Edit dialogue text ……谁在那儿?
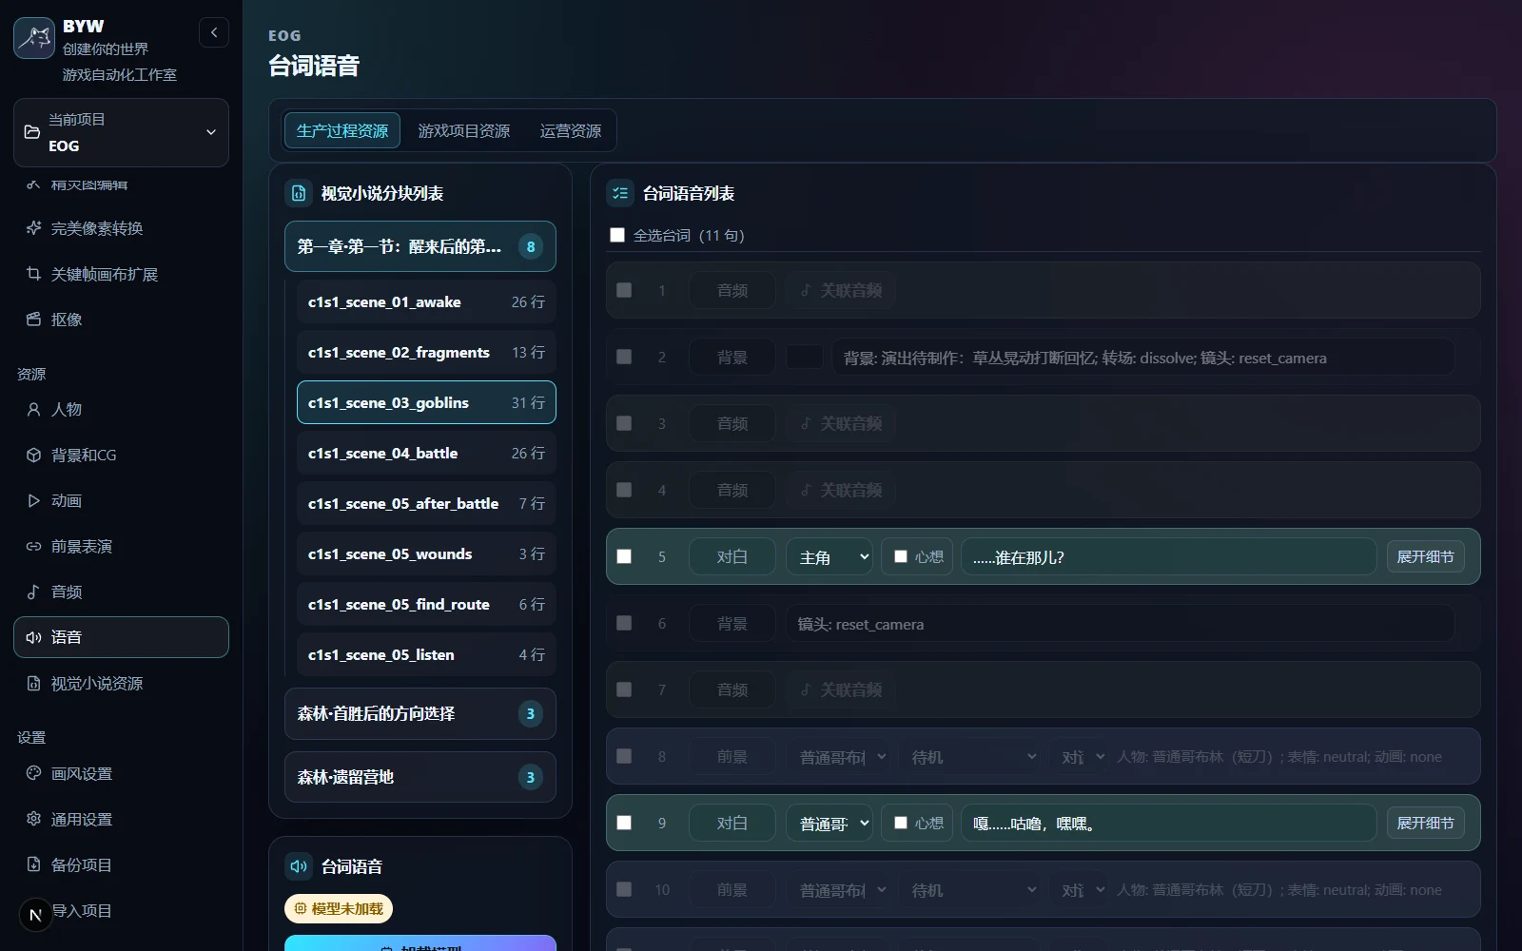Viewport: 1522px width, 951px height. [x=1168, y=556]
